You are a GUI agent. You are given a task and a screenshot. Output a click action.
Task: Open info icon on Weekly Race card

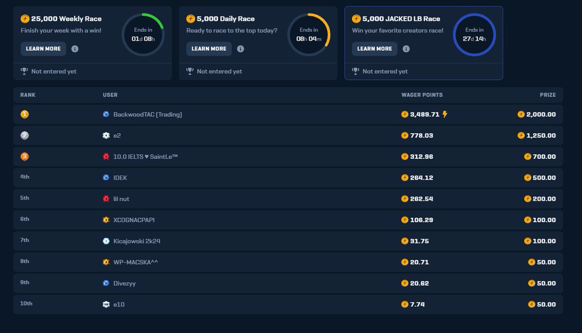click(x=75, y=49)
